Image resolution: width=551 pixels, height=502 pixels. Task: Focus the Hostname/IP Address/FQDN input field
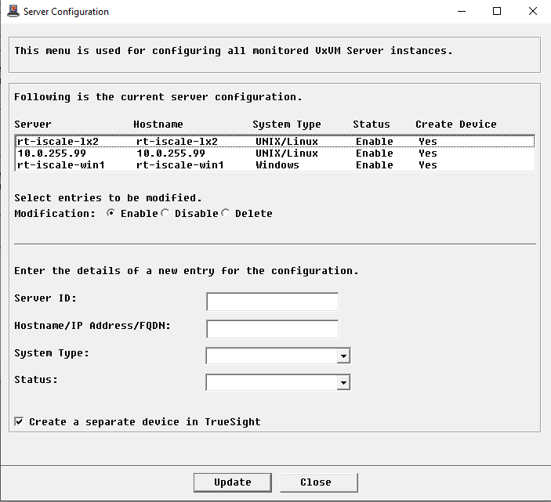272,329
